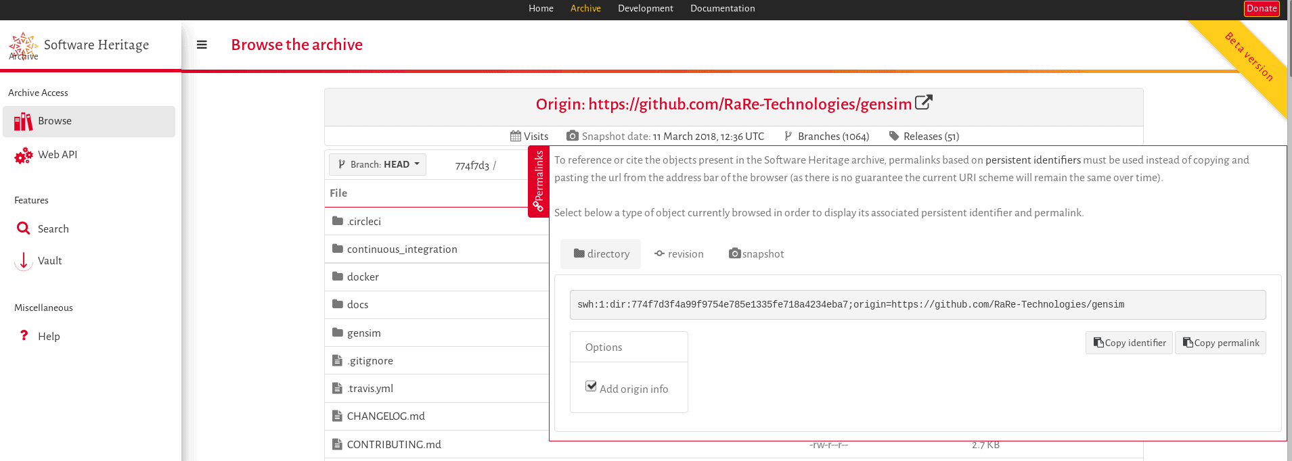Screen dimensions: 1292x461
Task: Open the .circleci folder icon
Action: click(338, 221)
